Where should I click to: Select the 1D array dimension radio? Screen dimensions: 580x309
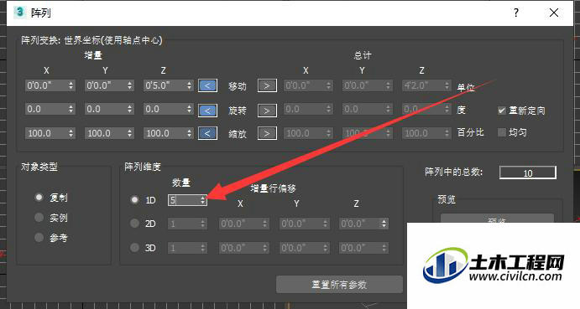pos(134,200)
